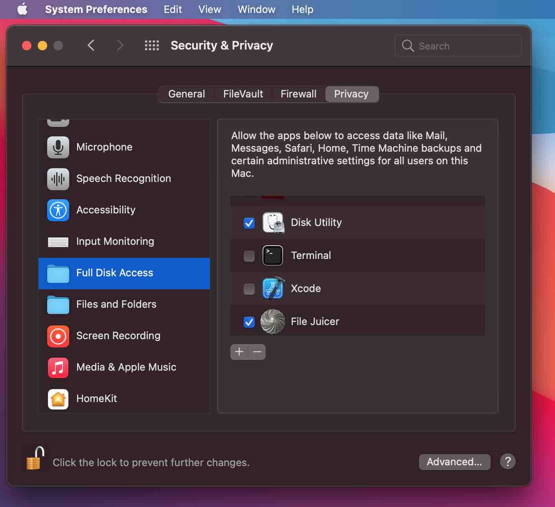
Task: Select Full Disk Access label
Action: click(x=115, y=273)
